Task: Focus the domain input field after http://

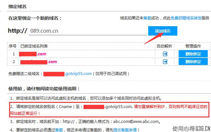Action: click(88, 31)
